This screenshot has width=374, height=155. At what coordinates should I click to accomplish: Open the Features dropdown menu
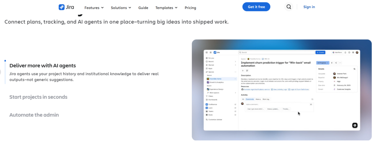pyautogui.click(x=94, y=8)
